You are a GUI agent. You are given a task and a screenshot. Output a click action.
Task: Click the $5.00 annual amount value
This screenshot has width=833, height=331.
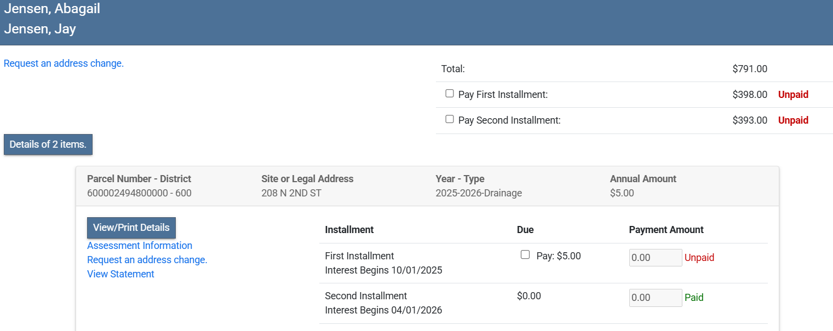pos(622,193)
